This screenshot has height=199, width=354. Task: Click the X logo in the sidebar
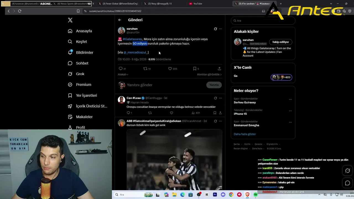pyautogui.click(x=70, y=20)
